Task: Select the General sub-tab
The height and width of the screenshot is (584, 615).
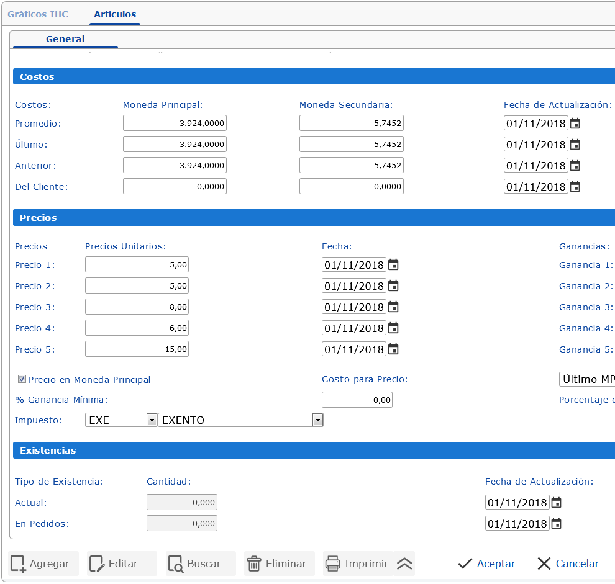Action: coord(65,39)
